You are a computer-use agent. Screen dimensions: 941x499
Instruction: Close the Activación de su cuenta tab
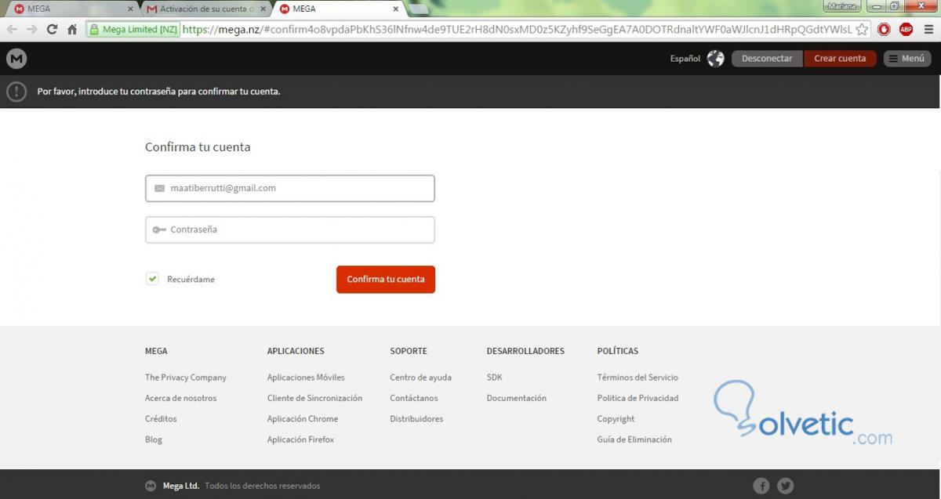pyautogui.click(x=263, y=9)
